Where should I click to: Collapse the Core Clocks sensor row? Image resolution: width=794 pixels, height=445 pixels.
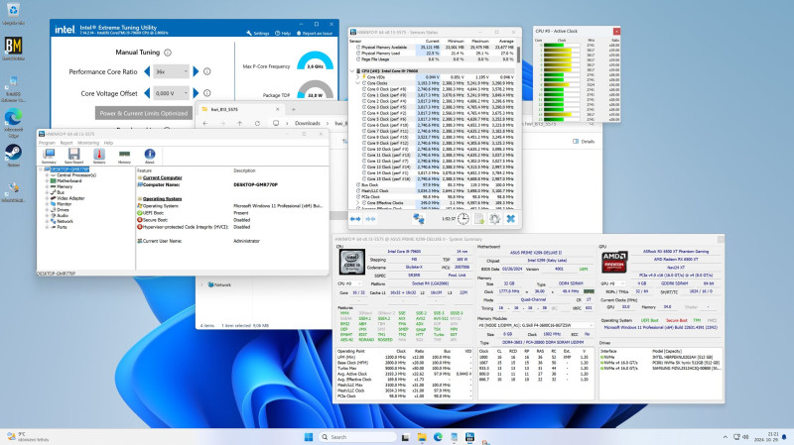[358, 83]
